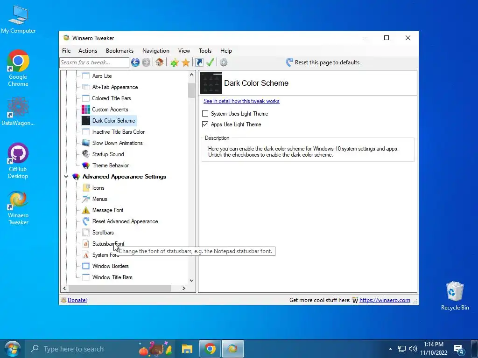The image size is (478, 358).
Task: Open the Recycle Bin on desktop
Action: click(x=455, y=296)
